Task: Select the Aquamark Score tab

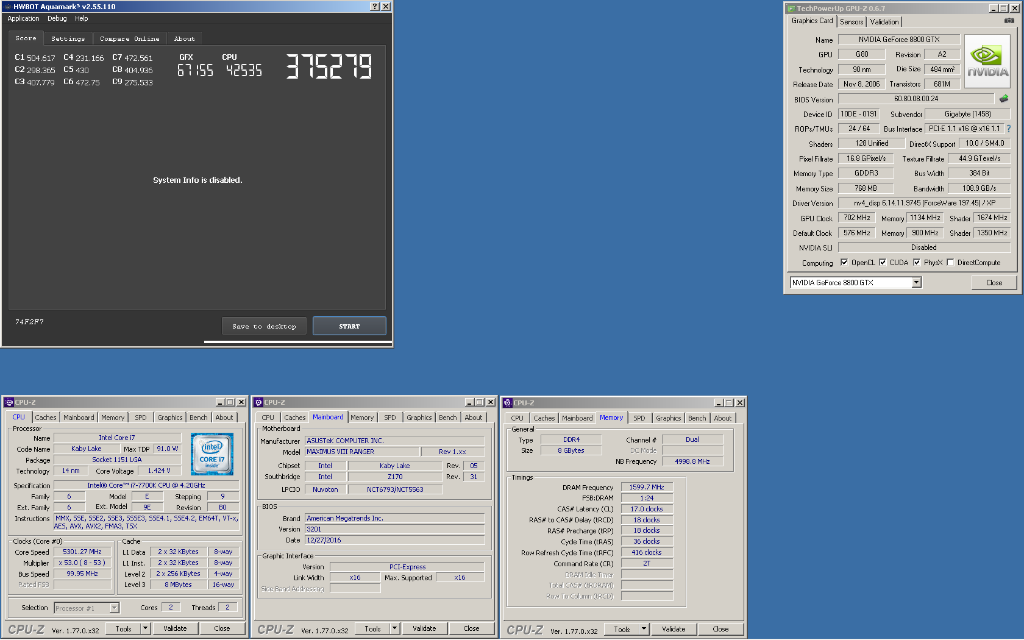Action: click(x=26, y=38)
